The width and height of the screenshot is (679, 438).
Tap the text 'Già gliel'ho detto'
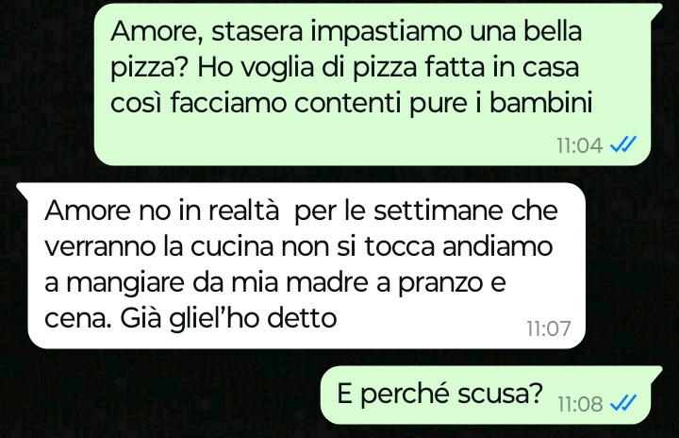click(x=228, y=319)
